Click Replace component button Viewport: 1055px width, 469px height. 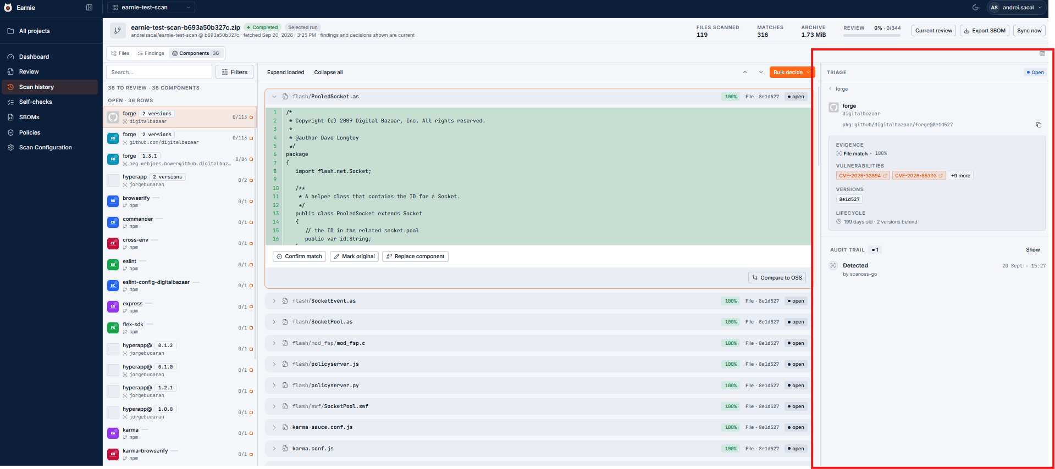point(415,256)
